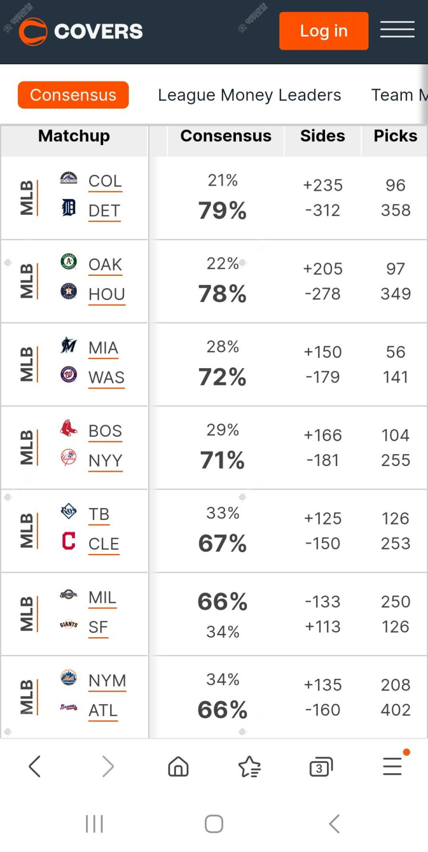
Task: Go to browser home page
Action: (x=178, y=767)
